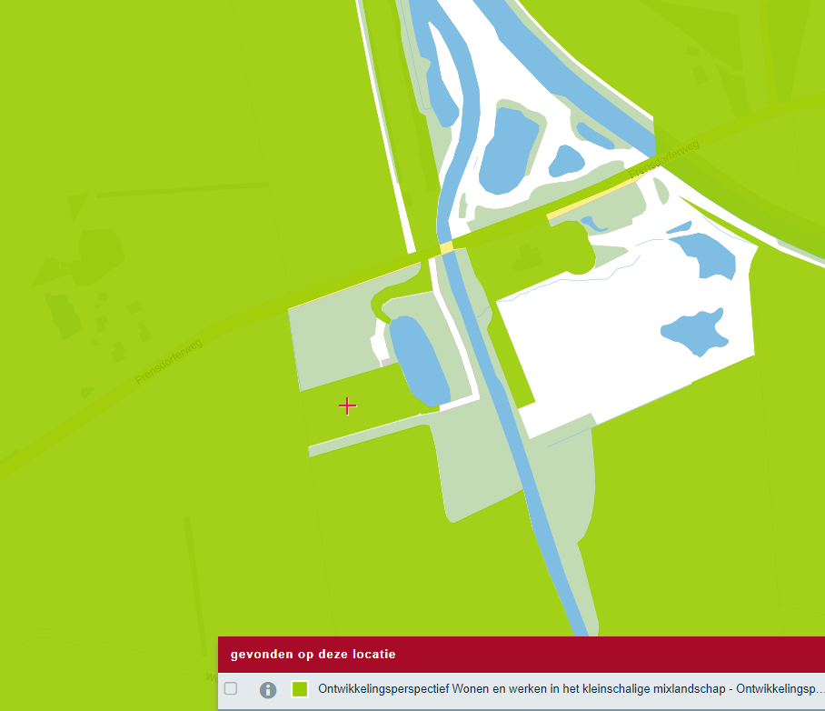
Task: Select the large blue pond north of the road
Action: (x=507, y=151)
